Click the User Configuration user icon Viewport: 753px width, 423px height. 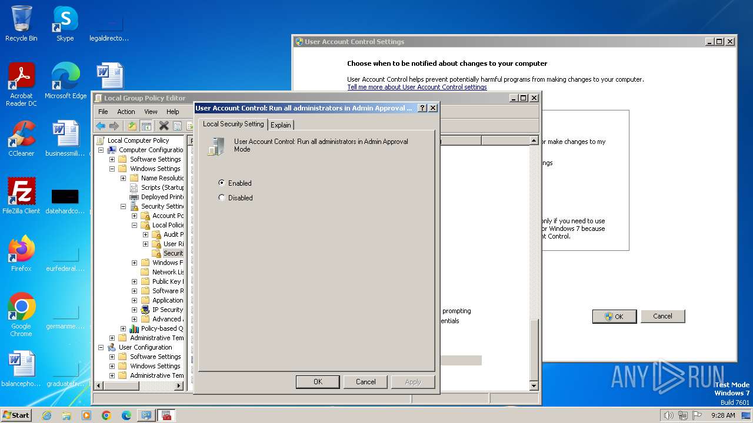pos(112,347)
